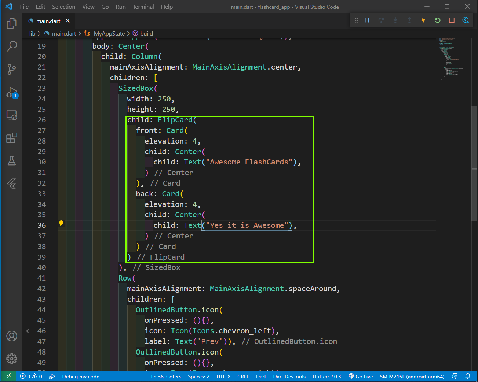Viewport: 478px width, 382px height.
Task: Open the View menu
Action: pyautogui.click(x=88, y=7)
